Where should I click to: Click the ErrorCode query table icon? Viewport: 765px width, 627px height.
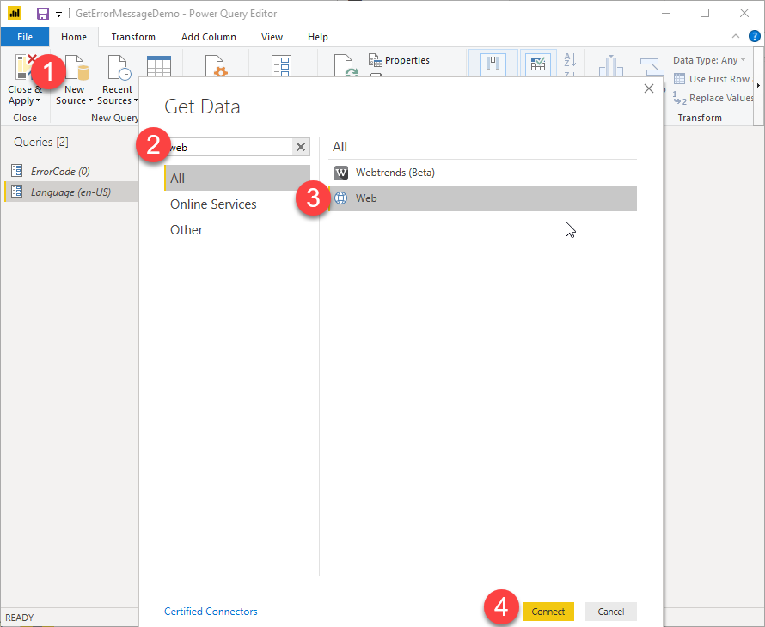click(16, 171)
